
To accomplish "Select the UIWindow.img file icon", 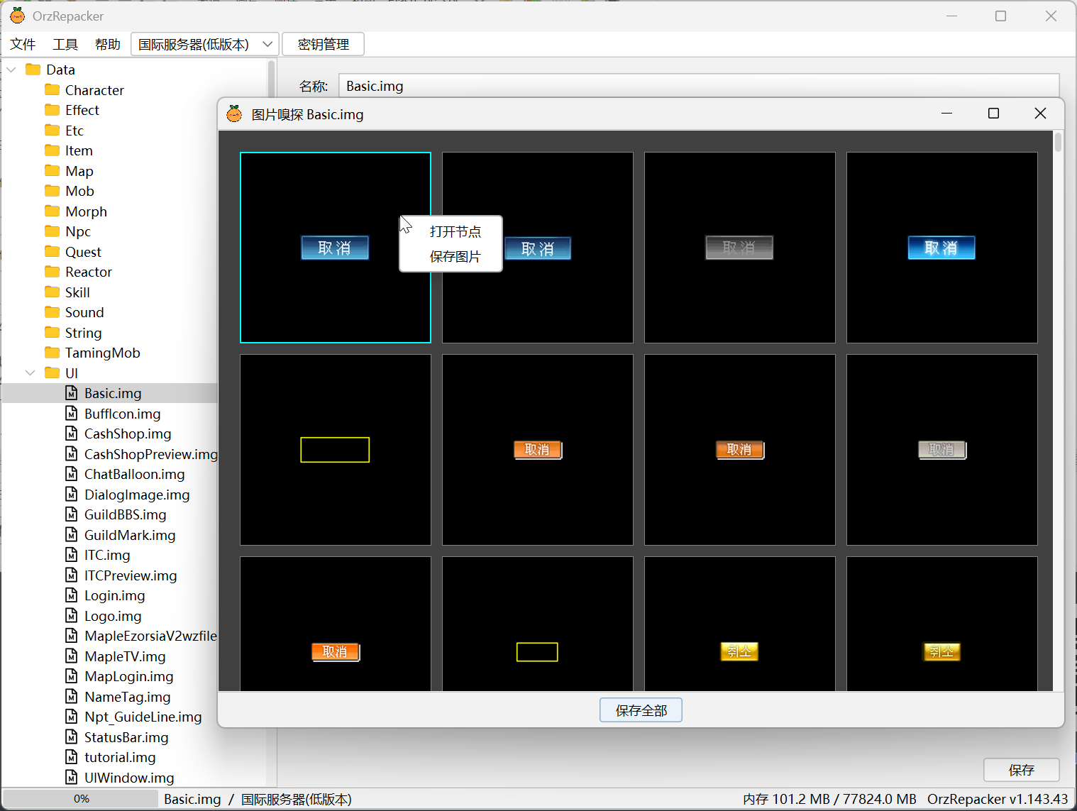I will (x=72, y=778).
